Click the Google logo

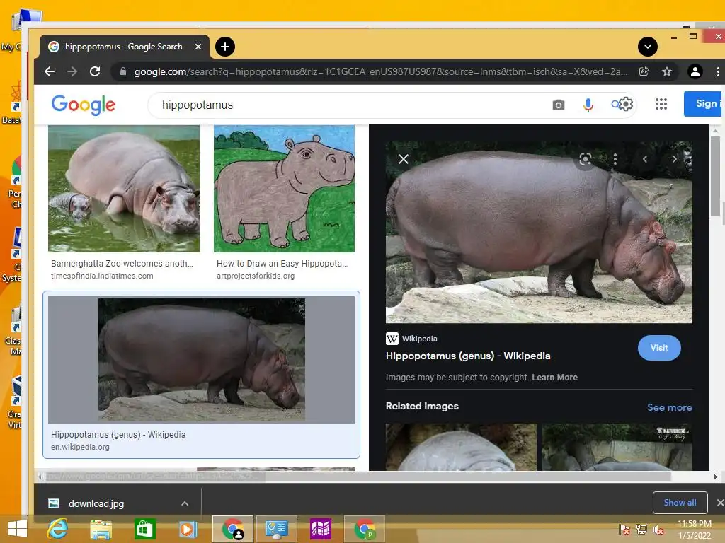(x=84, y=105)
